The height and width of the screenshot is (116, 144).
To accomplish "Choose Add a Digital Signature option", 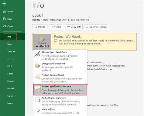I will click(60, 101).
